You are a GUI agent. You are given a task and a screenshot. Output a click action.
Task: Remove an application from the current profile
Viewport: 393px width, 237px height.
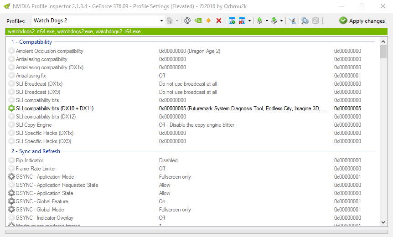click(x=242, y=21)
